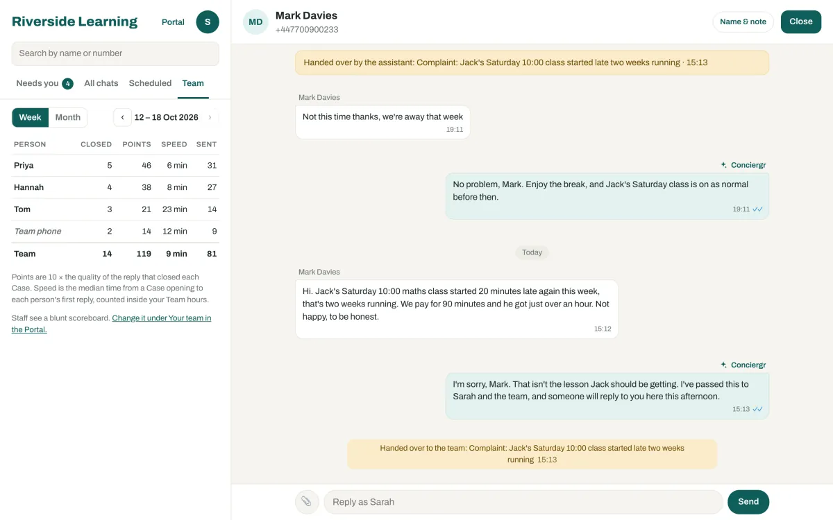
Task: Click Hannah's points value 38
Action: tap(146, 187)
